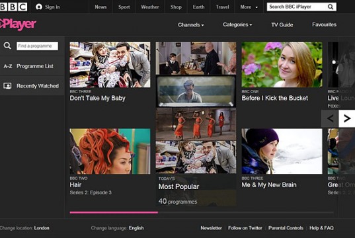Go to previous carousel page arrow
This screenshot has height=238, width=355.
click(330, 118)
